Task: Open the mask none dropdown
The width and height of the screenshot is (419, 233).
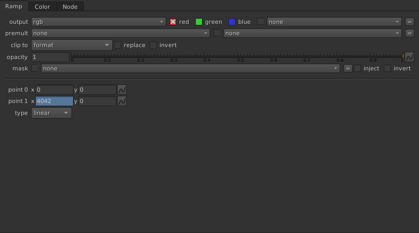Action: pyautogui.click(x=190, y=69)
